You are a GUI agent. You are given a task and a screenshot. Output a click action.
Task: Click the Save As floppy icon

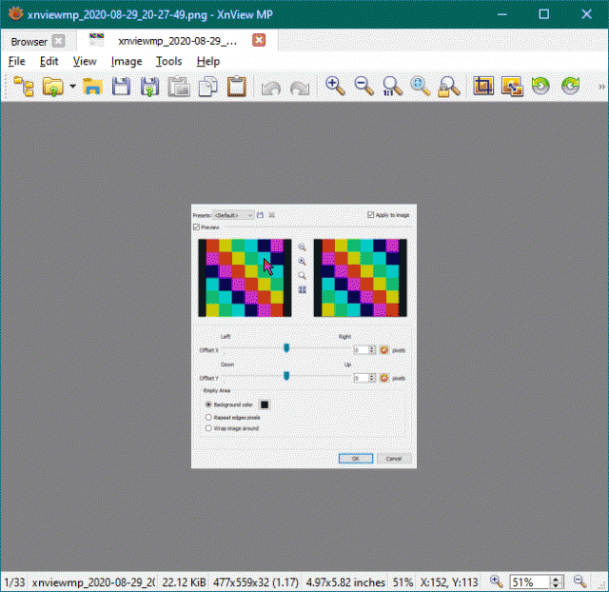click(150, 87)
